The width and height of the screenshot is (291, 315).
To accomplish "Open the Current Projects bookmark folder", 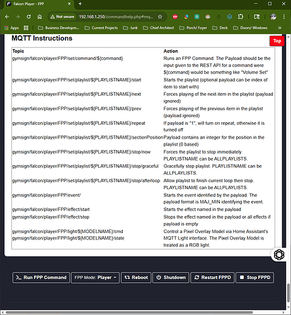I will point(101,28).
